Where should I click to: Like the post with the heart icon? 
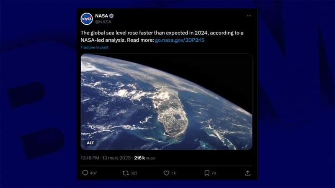pos(166,173)
